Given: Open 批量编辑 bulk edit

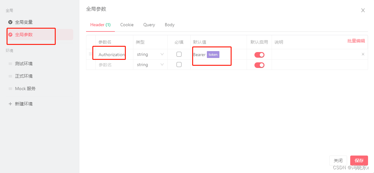Looking at the screenshot, I should [x=356, y=41].
